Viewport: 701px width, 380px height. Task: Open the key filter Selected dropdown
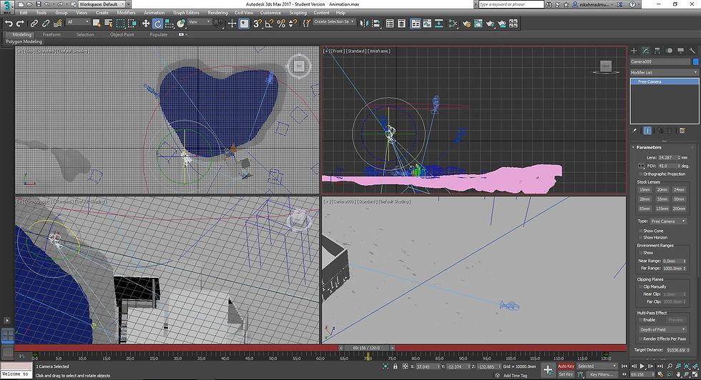coord(597,366)
